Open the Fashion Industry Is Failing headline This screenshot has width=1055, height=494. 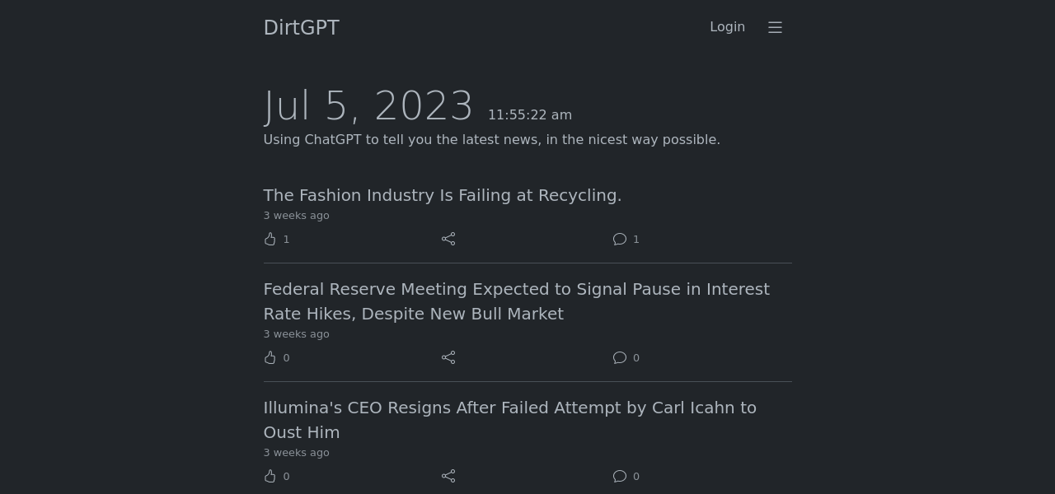pos(442,195)
